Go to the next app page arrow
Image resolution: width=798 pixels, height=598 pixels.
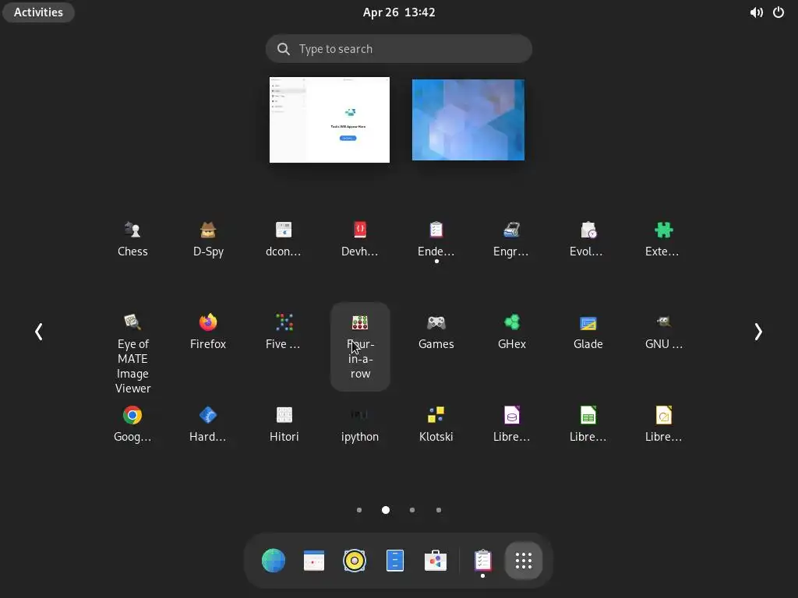click(x=758, y=332)
